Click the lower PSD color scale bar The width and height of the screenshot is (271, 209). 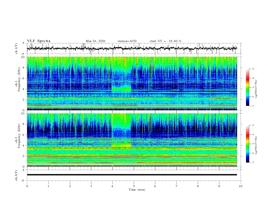point(248,144)
